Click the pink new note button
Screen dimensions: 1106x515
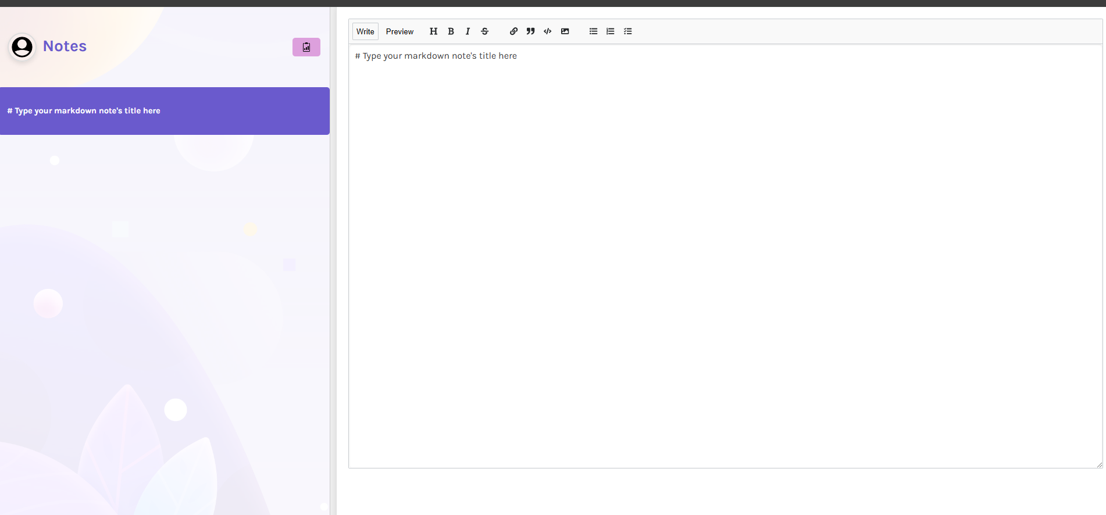click(306, 47)
